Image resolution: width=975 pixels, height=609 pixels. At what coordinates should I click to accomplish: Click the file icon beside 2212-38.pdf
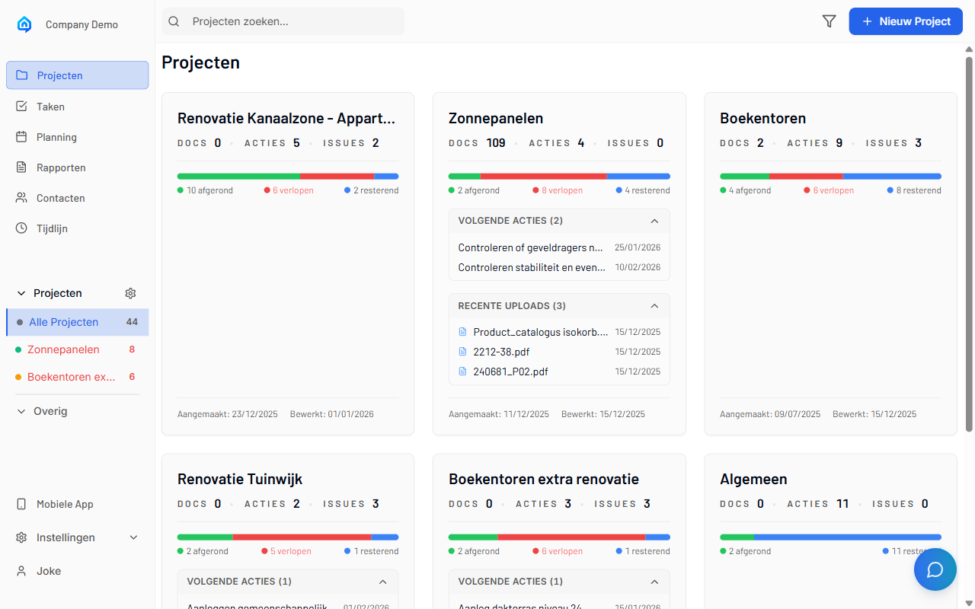coord(462,352)
